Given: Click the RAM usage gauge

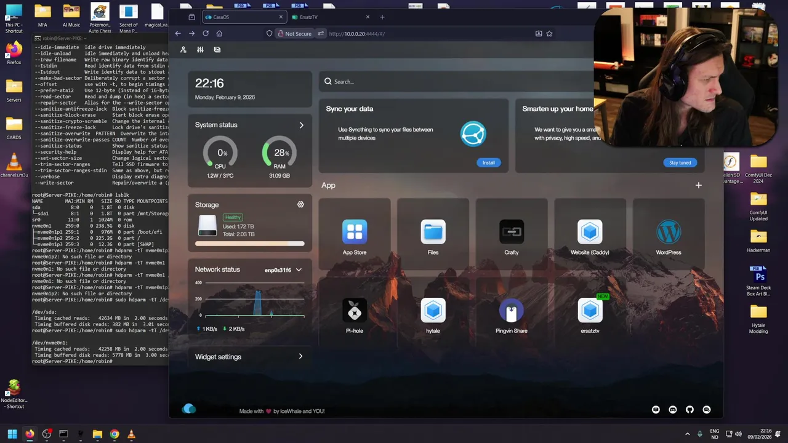Looking at the screenshot, I should (x=279, y=153).
